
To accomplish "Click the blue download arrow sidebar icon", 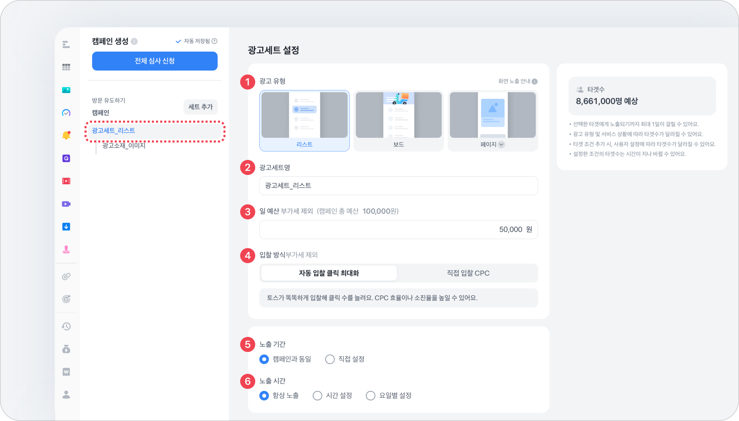I will point(66,227).
